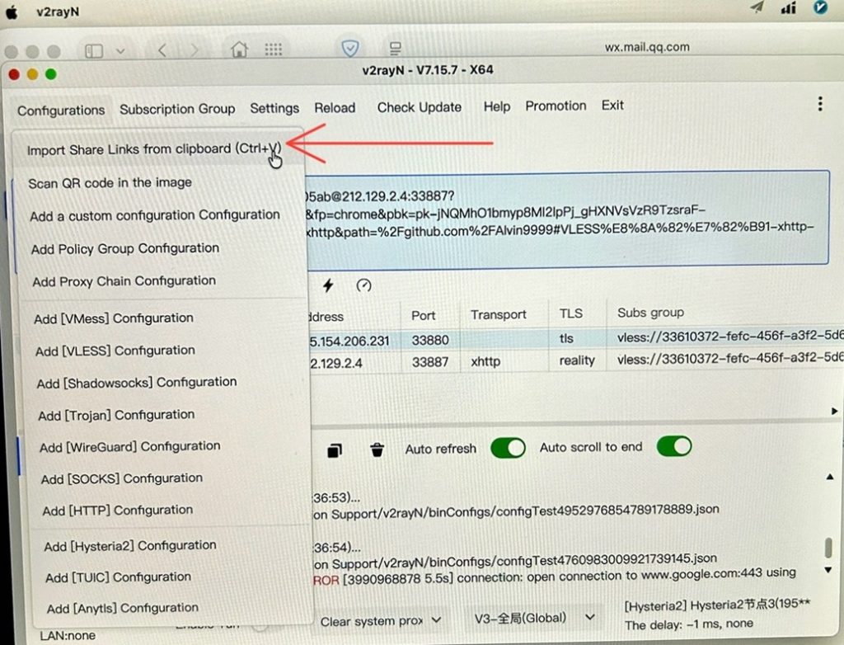Choose Add [VLESS] Configuration menu entry
This screenshot has width=844, height=645.
tap(115, 351)
